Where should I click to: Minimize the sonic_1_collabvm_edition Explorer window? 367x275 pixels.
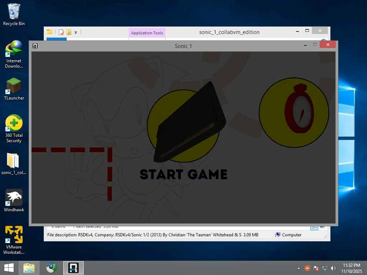click(x=297, y=32)
